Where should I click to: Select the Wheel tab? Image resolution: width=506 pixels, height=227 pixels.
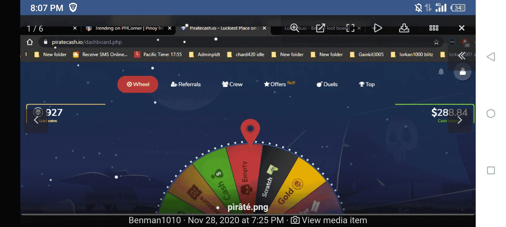pyautogui.click(x=138, y=84)
